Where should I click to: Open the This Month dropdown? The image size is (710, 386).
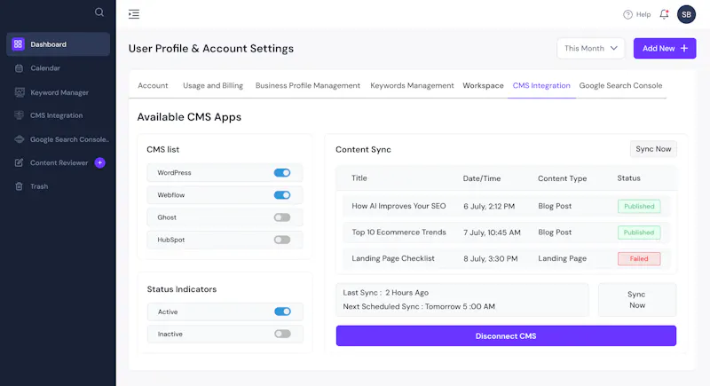[590, 49]
